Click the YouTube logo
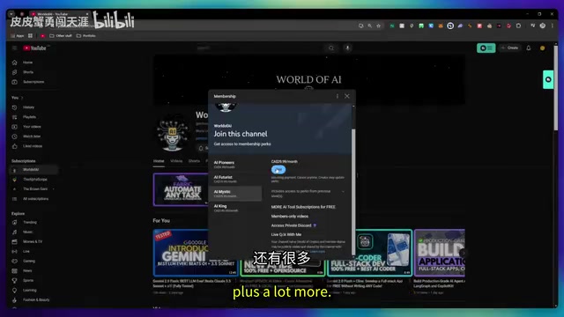This screenshot has height=317, width=564. pyautogui.click(x=35, y=48)
